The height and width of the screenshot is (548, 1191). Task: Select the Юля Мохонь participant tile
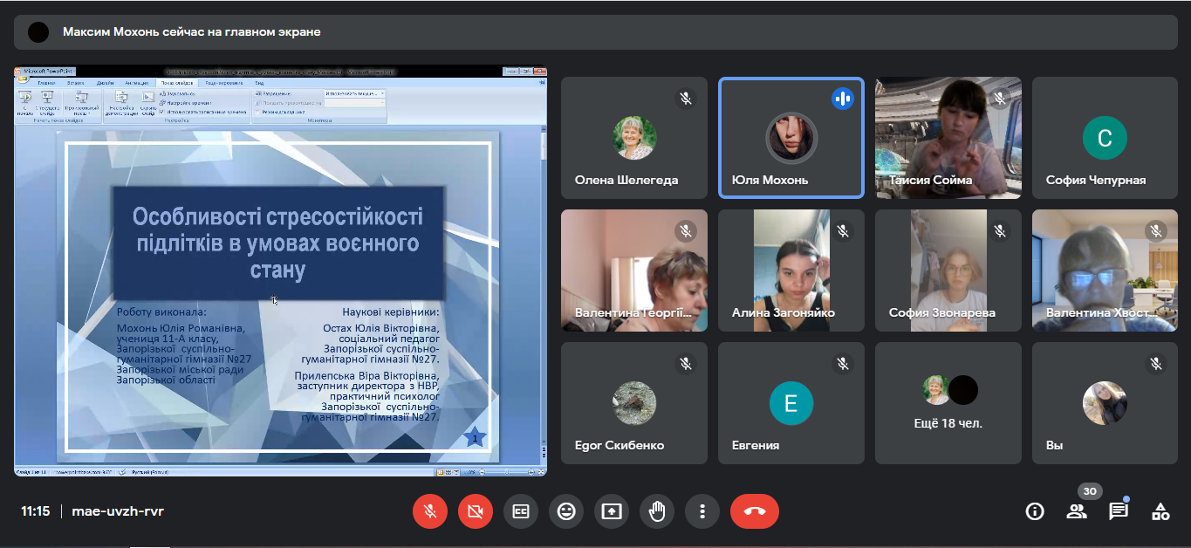[x=791, y=138]
